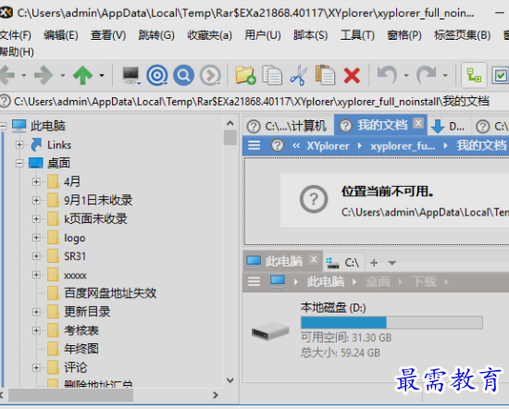
Task: Click the Undo arrow icon
Action: (387, 75)
